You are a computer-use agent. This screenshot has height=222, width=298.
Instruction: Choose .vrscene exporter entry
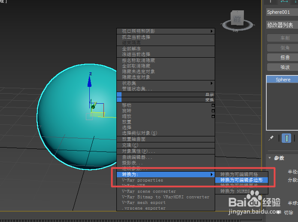click(x=166, y=208)
